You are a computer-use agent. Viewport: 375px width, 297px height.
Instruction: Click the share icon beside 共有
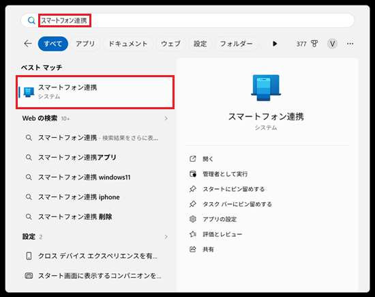pyautogui.click(x=193, y=249)
